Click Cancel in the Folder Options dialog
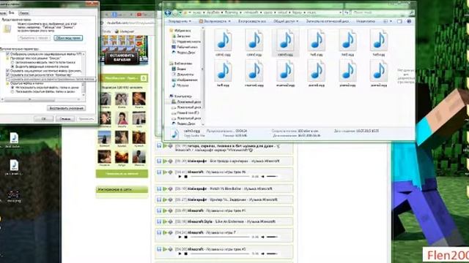469x263 pixels. pyautogui.click(x=65, y=118)
